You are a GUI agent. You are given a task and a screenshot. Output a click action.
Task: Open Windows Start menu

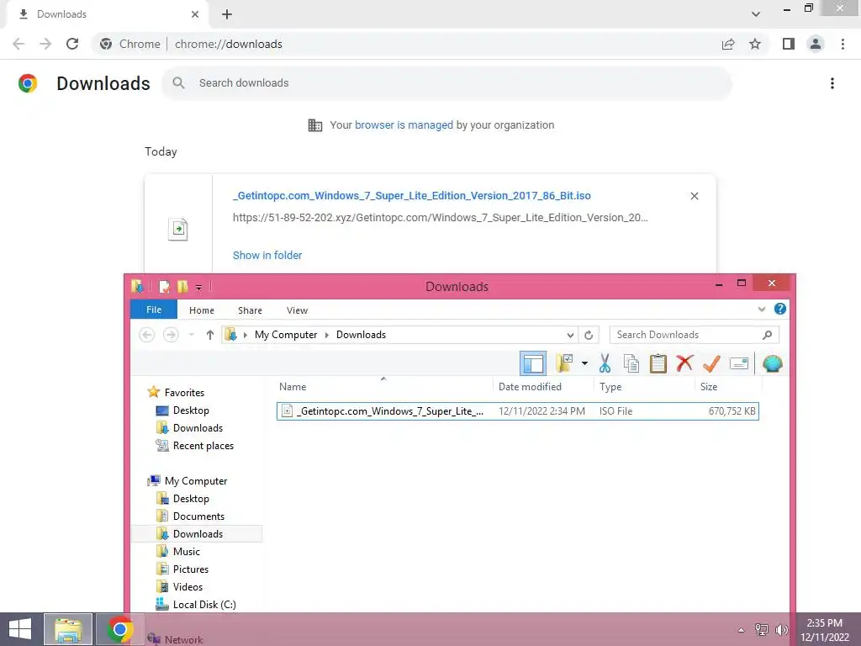point(20,629)
